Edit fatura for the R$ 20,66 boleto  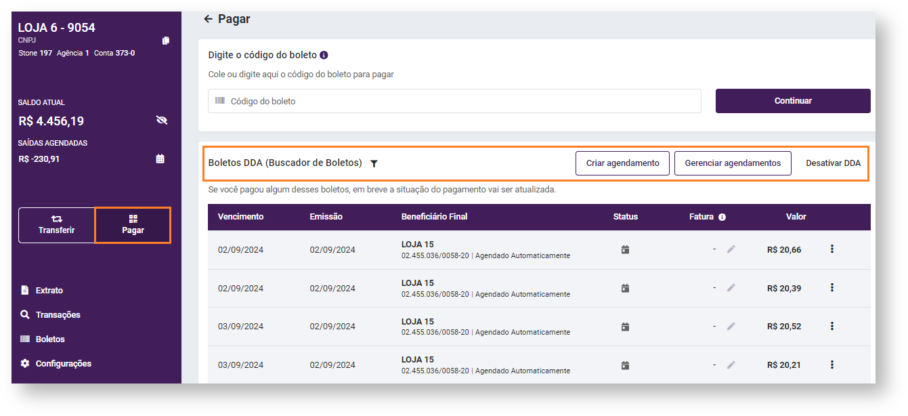coord(731,249)
